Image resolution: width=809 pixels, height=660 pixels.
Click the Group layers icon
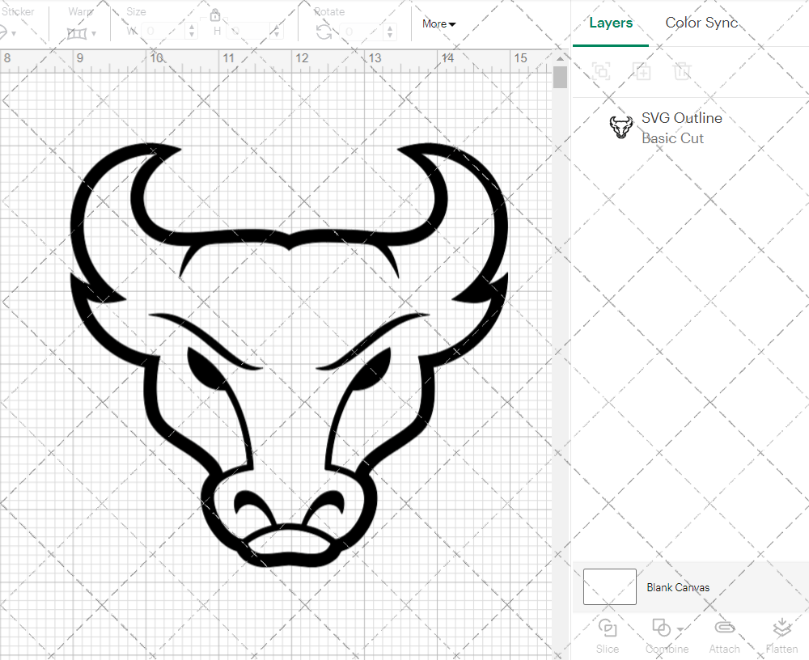[x=601, y=71]
